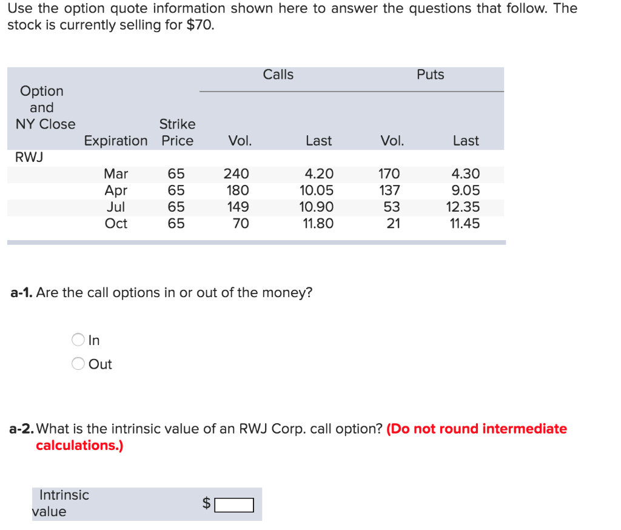Screen dimensions: 621x530
Task: Click the call volume of 240
Action: 236,174
